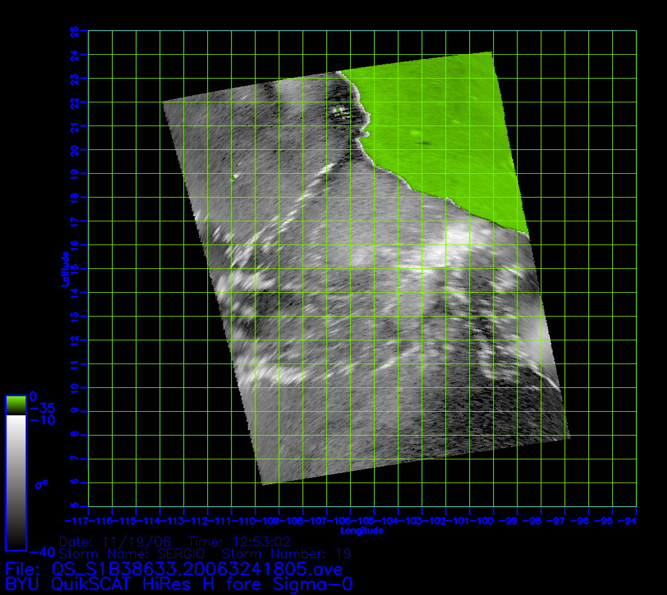This screenshot has width=667, height=595.
Task: Click the "Latitude" axis label
Action: tap(63, 269)
